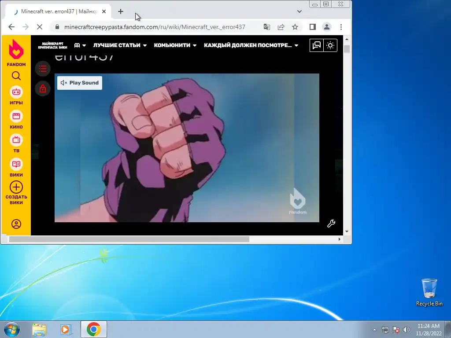This screenshot has width=451, height=338.
Task: Click the site lock icon in address bar
Action: pyautogui.click(x=57, y=27)
